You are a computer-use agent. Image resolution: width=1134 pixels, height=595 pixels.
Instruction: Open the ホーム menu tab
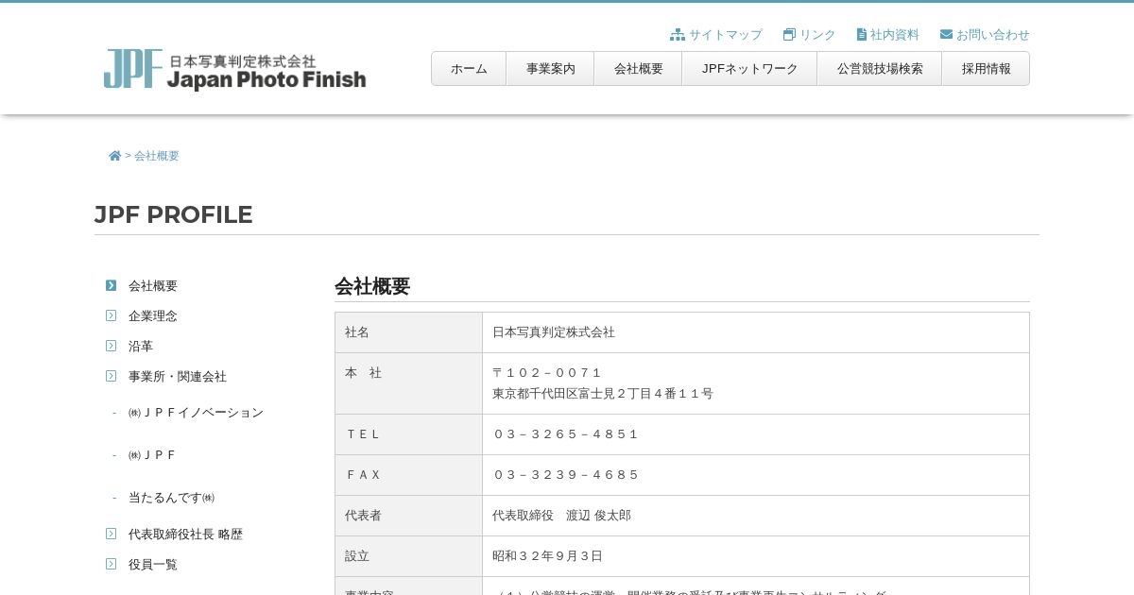[x=469, y=69]
